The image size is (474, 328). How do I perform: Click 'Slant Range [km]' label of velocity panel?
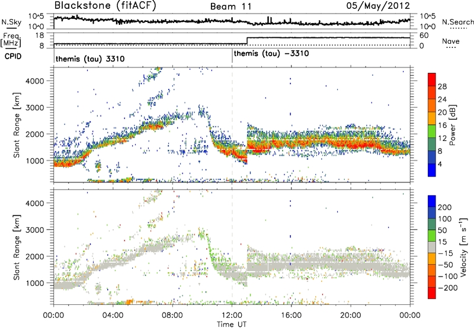[x=17, y=247]
